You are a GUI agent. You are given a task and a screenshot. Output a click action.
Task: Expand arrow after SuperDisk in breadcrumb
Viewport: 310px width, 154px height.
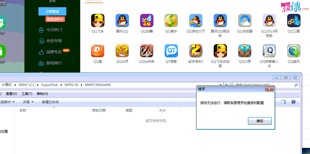(61, 85)
